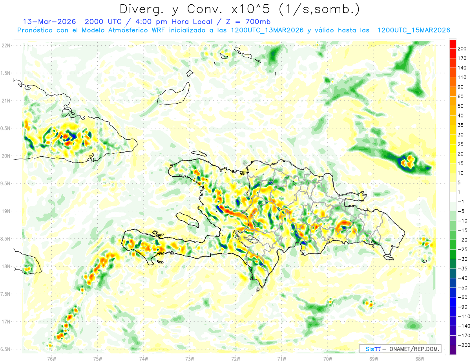Click the '-1' colorbar label
Viewport: 471px width, 364px height.
(462, 202)
